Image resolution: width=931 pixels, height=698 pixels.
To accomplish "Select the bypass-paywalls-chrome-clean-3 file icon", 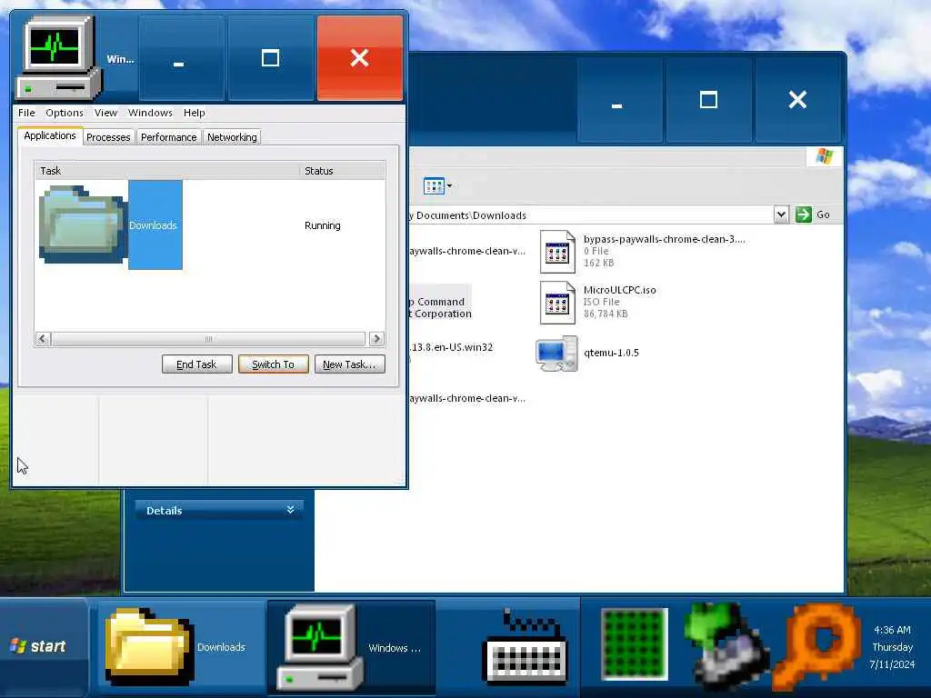I will [557, 252].
